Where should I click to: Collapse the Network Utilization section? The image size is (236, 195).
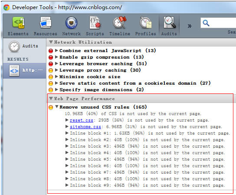pyautogui.click(x=51, y=42)
